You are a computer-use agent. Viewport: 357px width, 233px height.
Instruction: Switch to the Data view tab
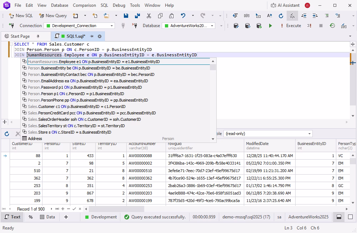point(47,217)
